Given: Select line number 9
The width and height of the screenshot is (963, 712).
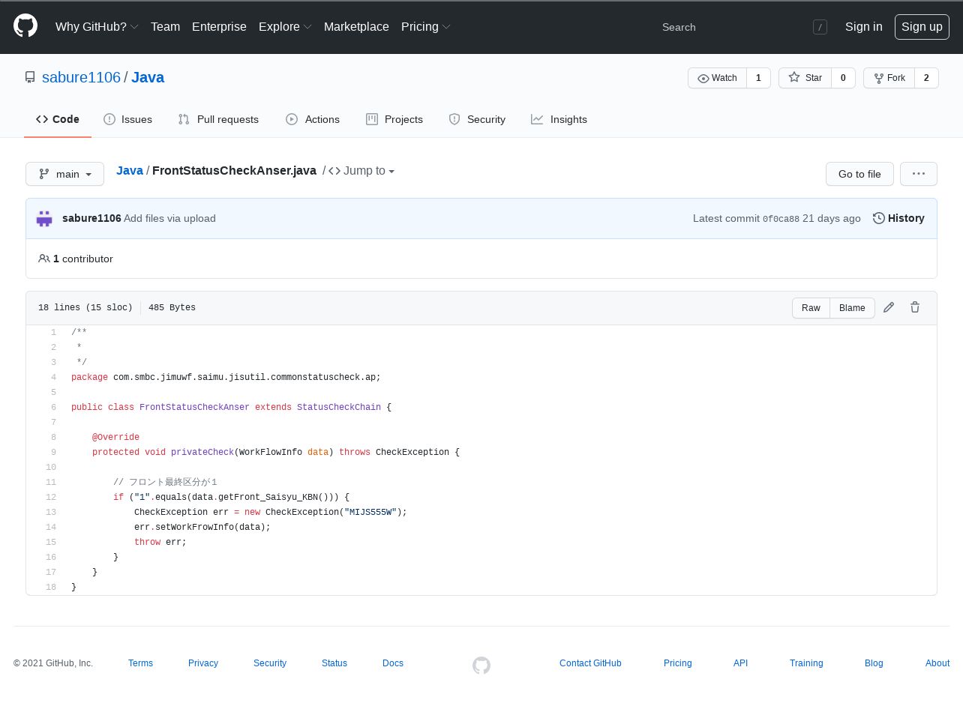Looking at the screenshot, I should (x=53, y=452).
